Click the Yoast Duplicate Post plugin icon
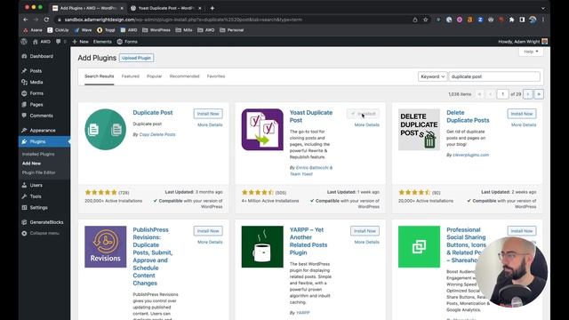Image resolution: width=569 pixels, height=320 pixels. coord(262,130)
